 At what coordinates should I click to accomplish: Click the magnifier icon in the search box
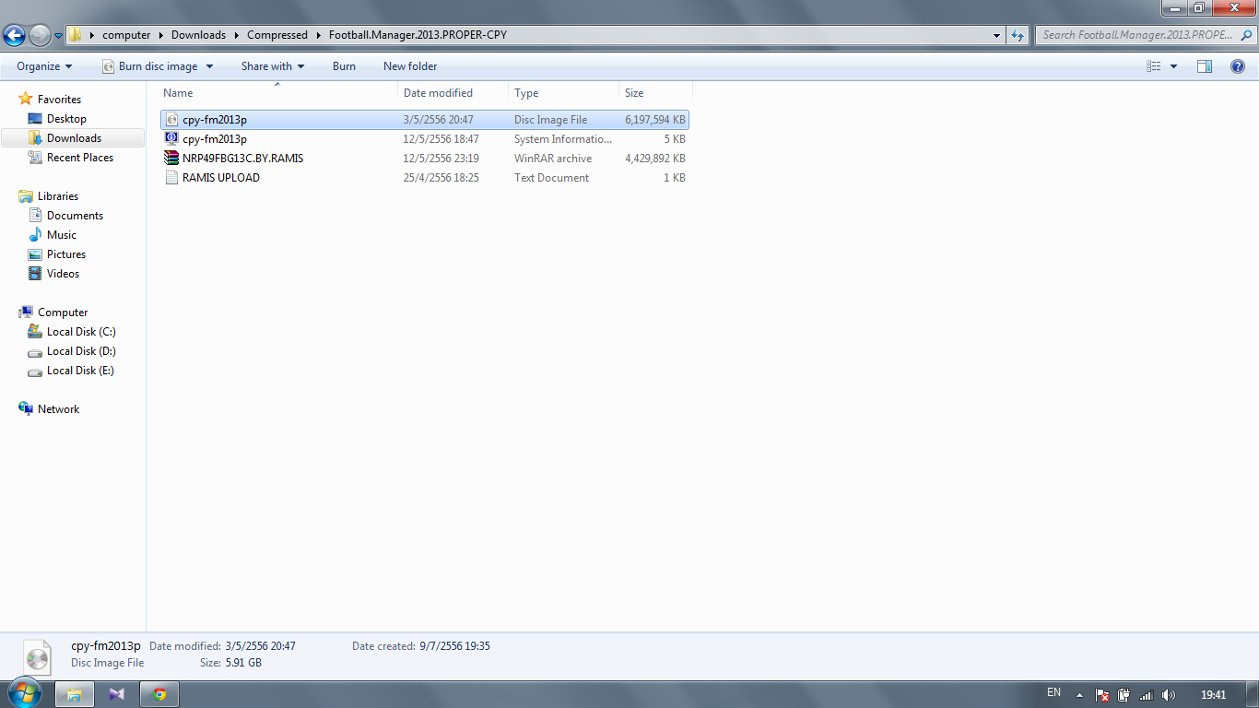point(1245,35)
